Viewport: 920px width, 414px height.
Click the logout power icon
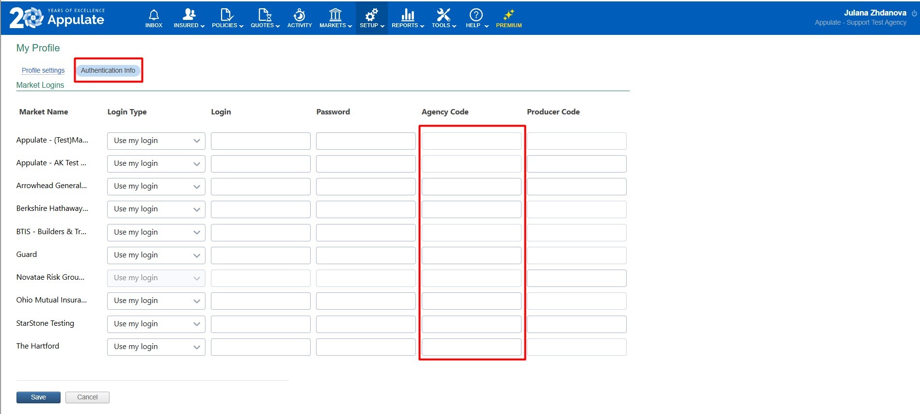coord(914,13)
